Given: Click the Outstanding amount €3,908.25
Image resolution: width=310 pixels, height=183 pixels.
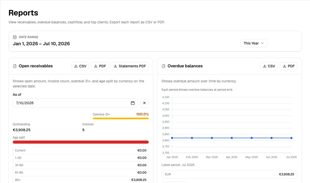Looking at the screenshot, I should pyautogui.click(x=22, y=130).
